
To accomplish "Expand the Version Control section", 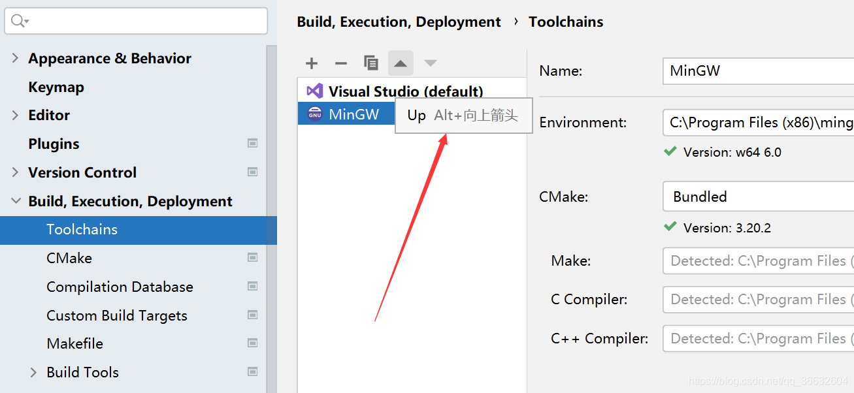I will [15, 172].
